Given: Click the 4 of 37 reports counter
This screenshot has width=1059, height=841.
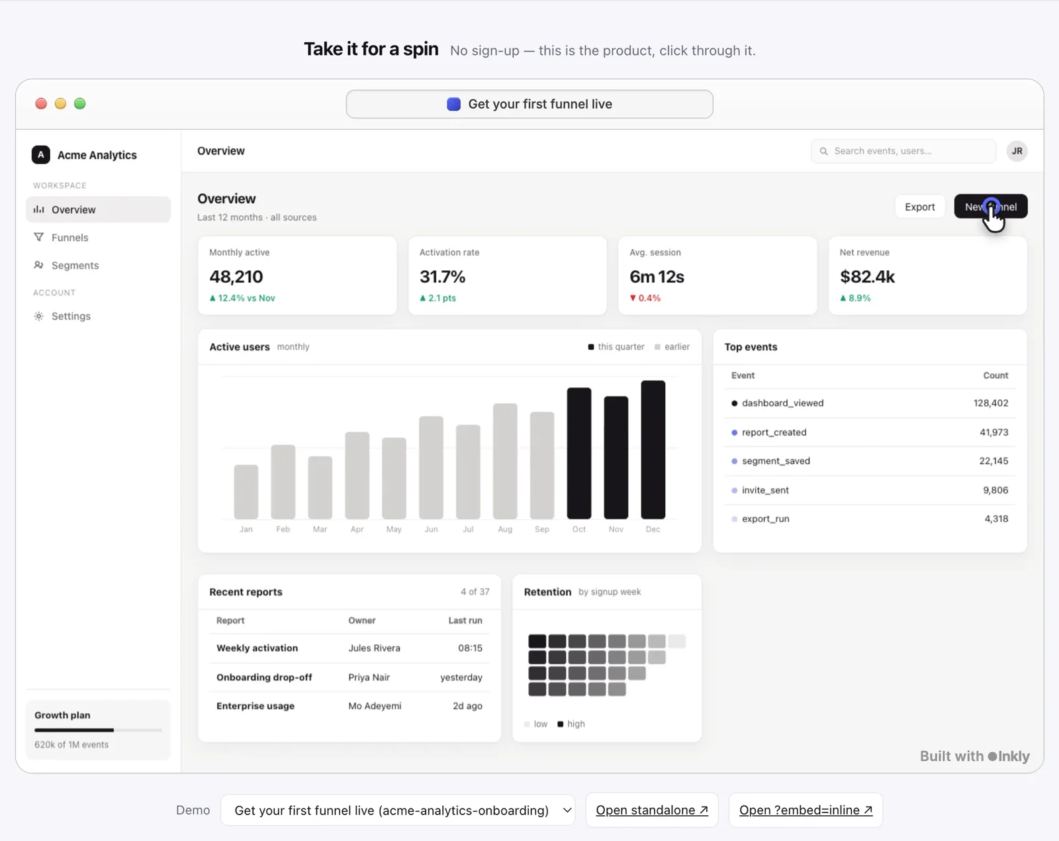Looking at the screenshot, I should click(x=475, y=591).
